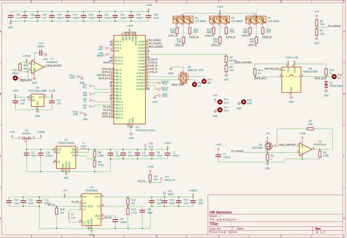Select the Q1 AO3400A MOSFET symbol
Viewport: 347px width, 238px height.
click(x=268, y=146)
